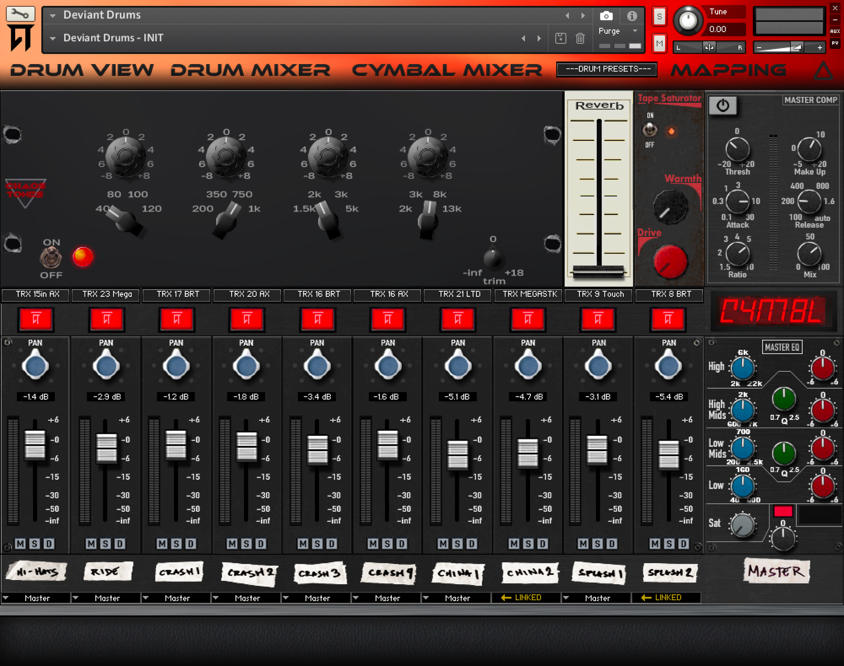Click the China 2 PAN knob
This screenshot has width=844, height=666.
coord(528,366)
